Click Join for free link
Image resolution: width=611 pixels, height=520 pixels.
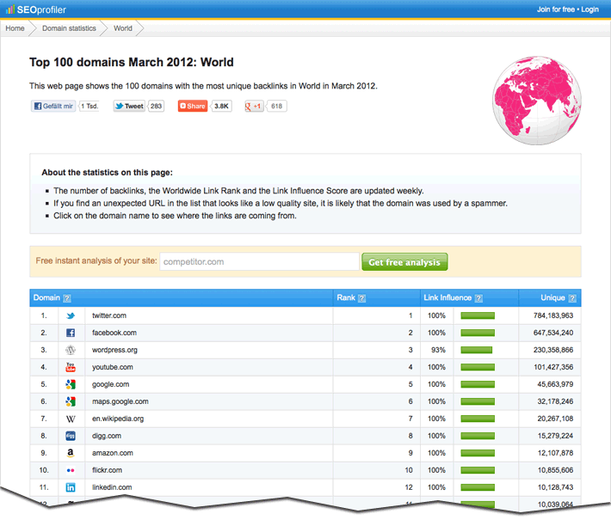pos(556,9)
